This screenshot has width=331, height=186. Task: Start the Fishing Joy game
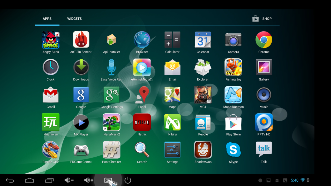click(x=233, y=67)
